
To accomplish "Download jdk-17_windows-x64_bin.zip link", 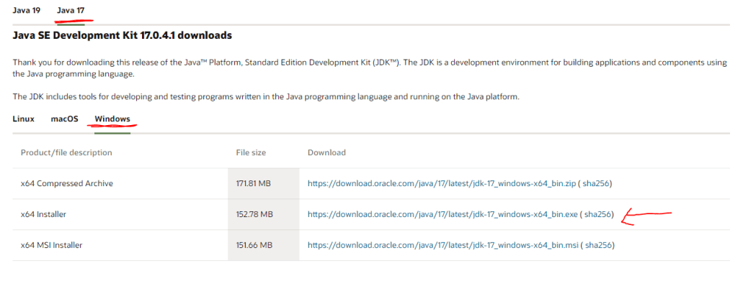I will [441, 184].
